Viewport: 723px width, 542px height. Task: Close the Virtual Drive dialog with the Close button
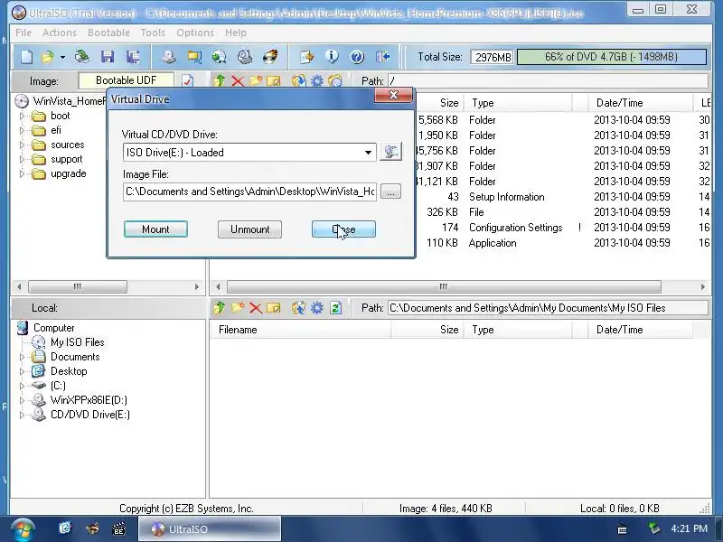click(x=343, y=229)
